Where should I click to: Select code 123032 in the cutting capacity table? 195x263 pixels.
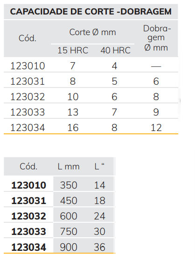coord(28,97)
